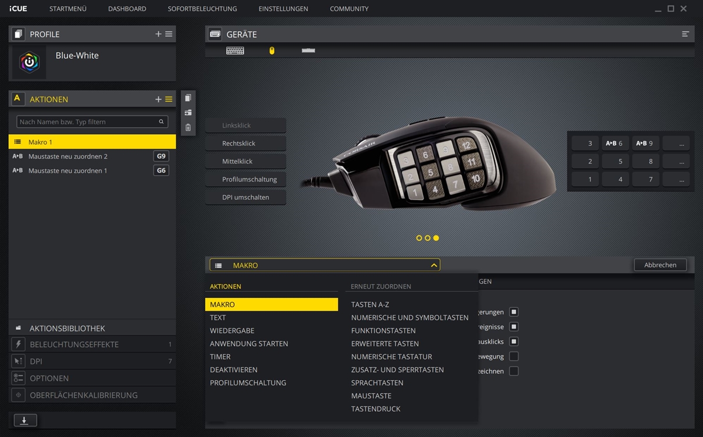703x437 pixels.
Task: Click side button 5 on the mouse image
Action: 431,173
